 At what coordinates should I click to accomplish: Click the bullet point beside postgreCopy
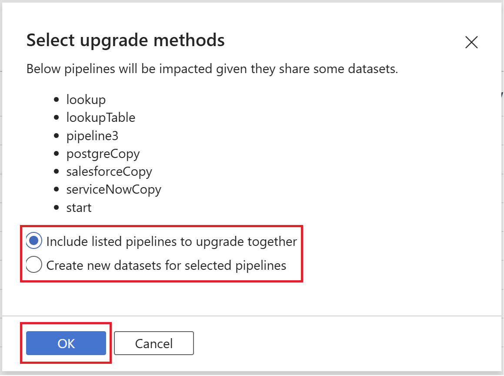pyautogui.click(x=56, y=154)
